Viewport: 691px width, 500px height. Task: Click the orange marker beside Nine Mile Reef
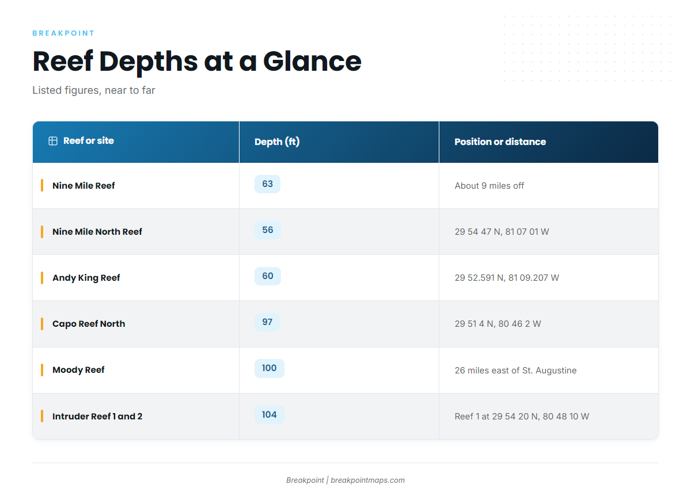pyautogui.click(x=42, y=185)
